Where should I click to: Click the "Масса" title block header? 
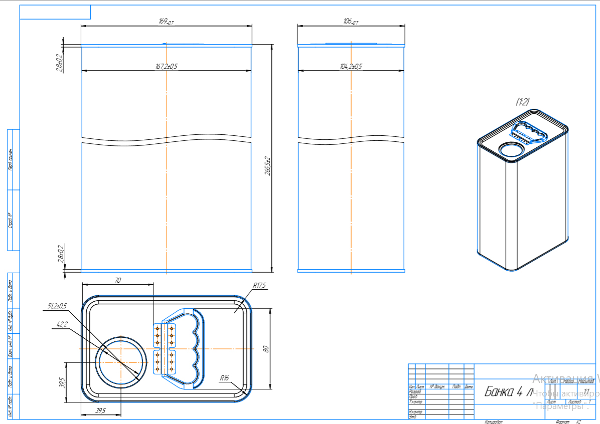[x=568, y=381]
